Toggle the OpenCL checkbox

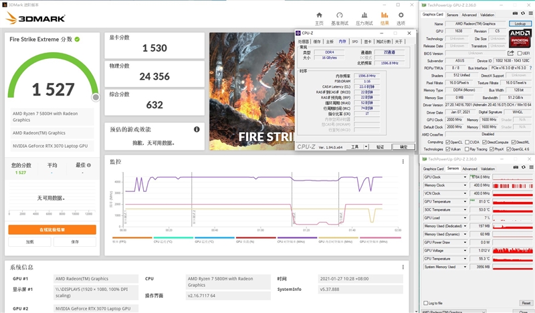coord(447,142)
